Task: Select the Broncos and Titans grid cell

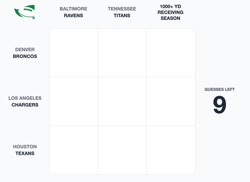Action: pyautogui.click(x=122, y=53)
